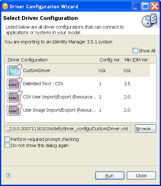Click the Run button
This screenshot has height=186, width=161.
click(x=110, y=175)
